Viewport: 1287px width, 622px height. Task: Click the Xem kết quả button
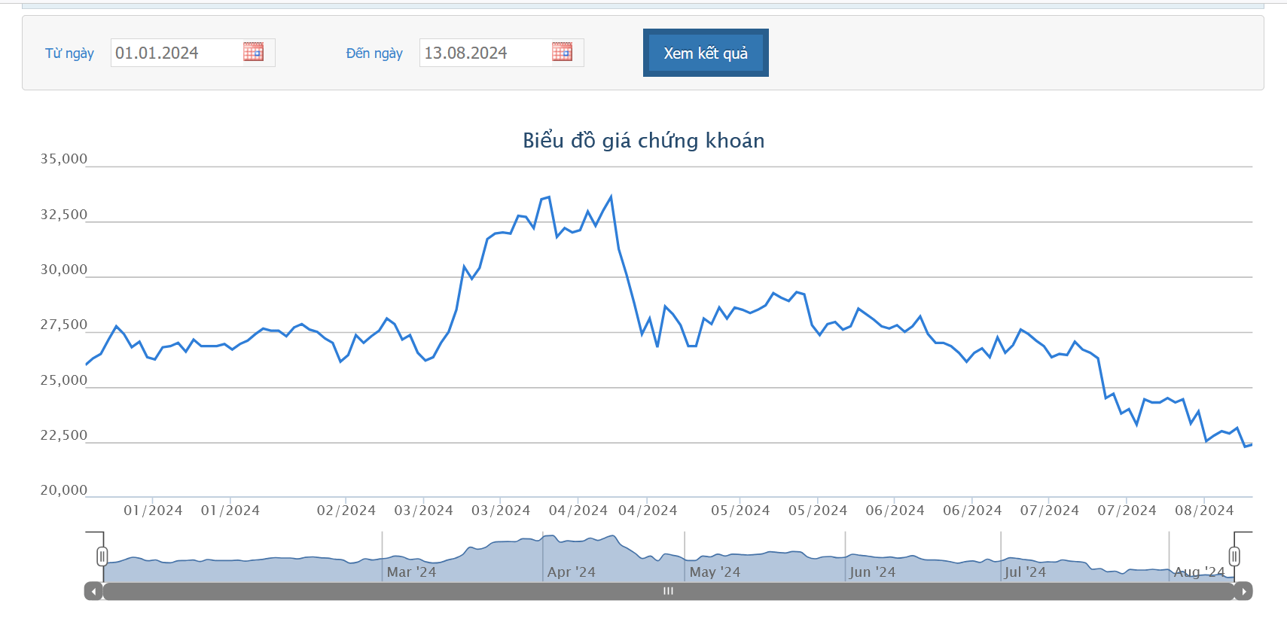(x=706, y=53)
